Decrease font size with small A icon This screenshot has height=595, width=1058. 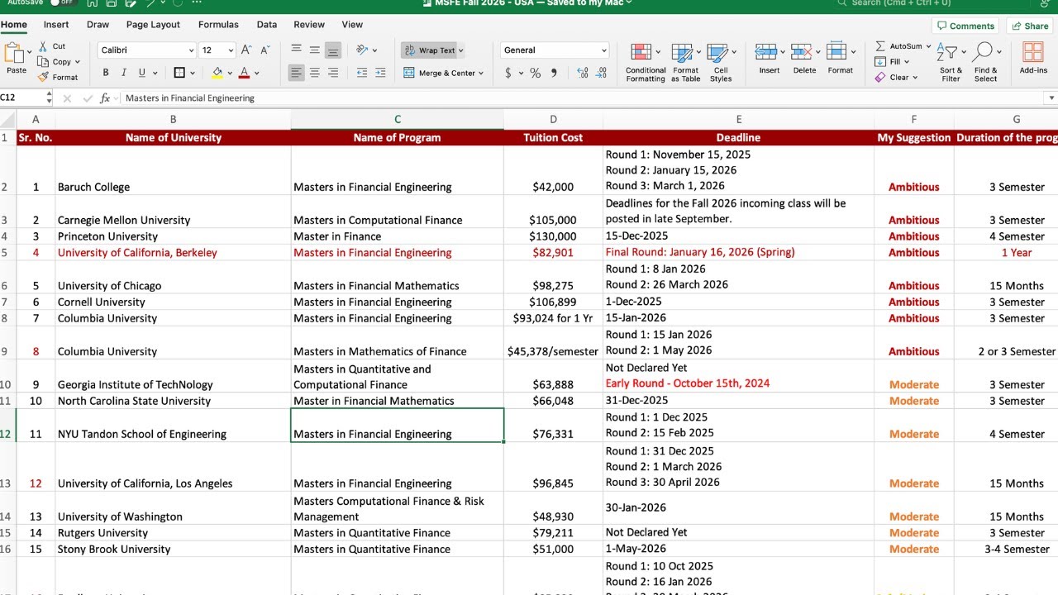[265, 50]
